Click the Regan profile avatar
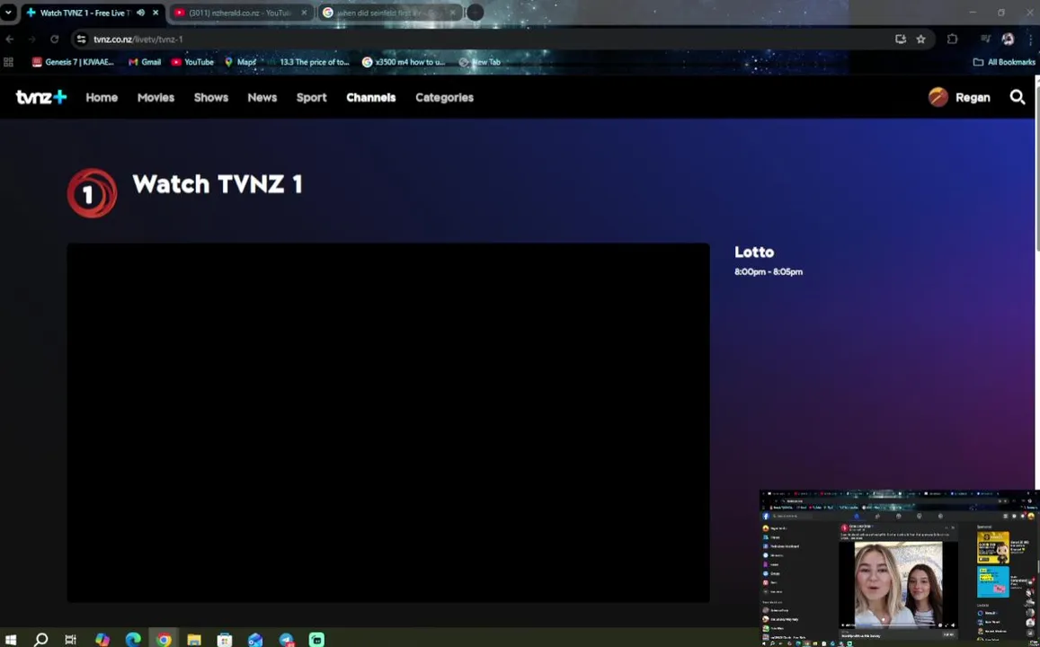 938,97
